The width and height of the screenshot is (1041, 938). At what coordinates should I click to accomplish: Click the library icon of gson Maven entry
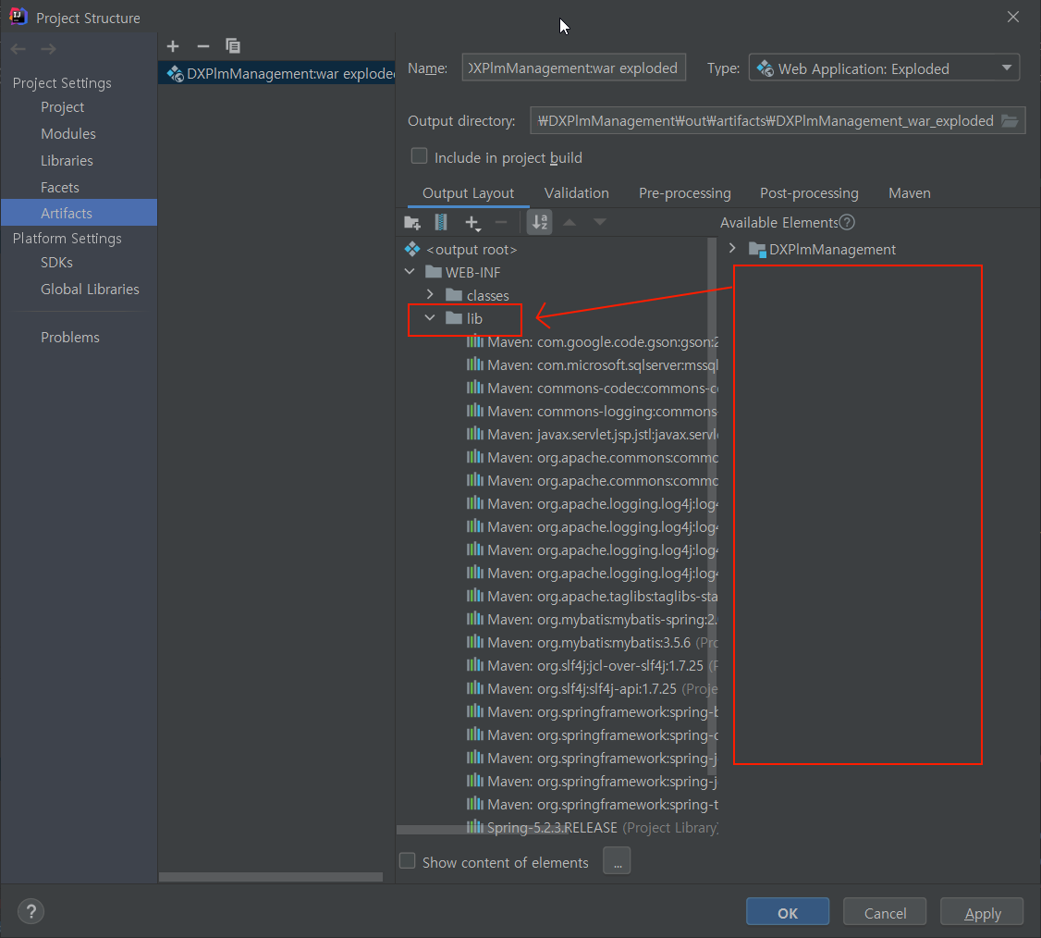(x=474, y=342)
